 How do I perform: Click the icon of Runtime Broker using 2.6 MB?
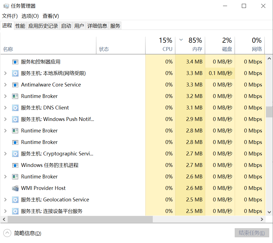pos(15,177)
